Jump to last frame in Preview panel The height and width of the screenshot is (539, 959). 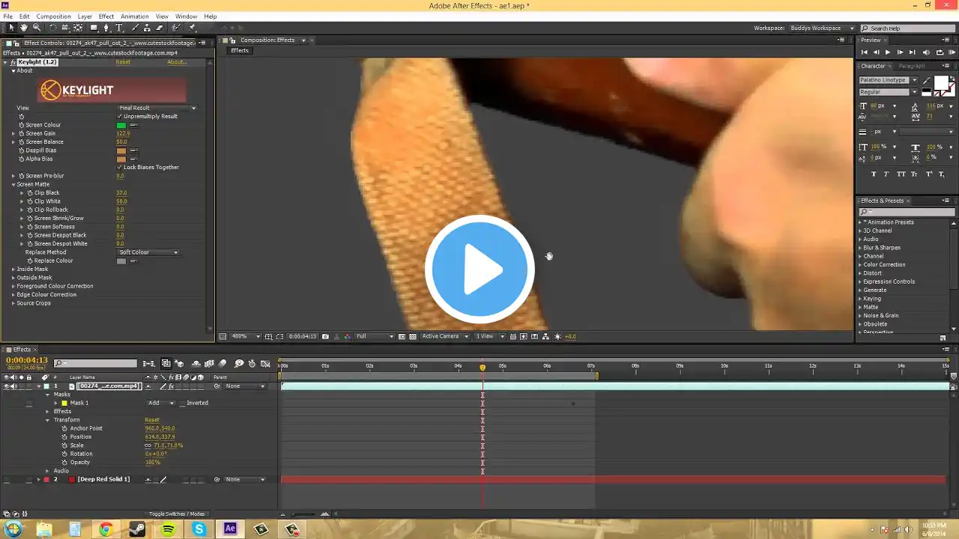tap(912, 52)
